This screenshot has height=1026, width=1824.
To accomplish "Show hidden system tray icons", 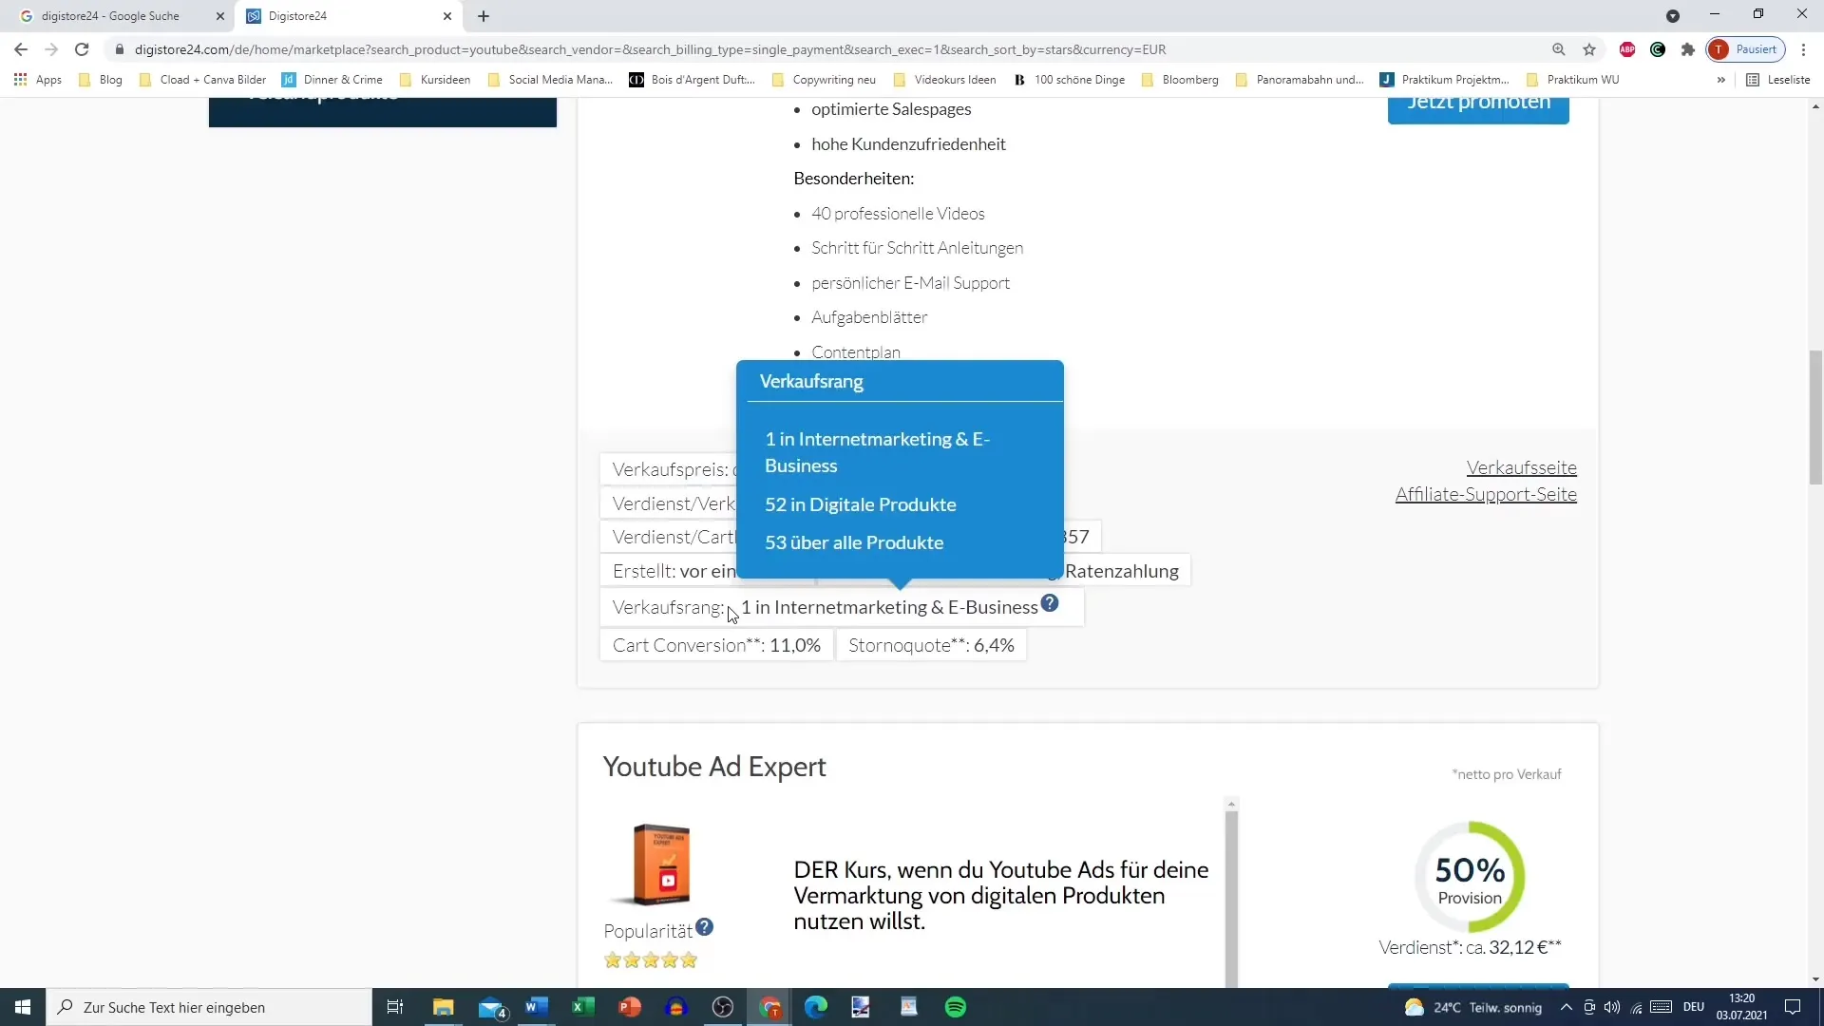I will coord(1567,1007).
